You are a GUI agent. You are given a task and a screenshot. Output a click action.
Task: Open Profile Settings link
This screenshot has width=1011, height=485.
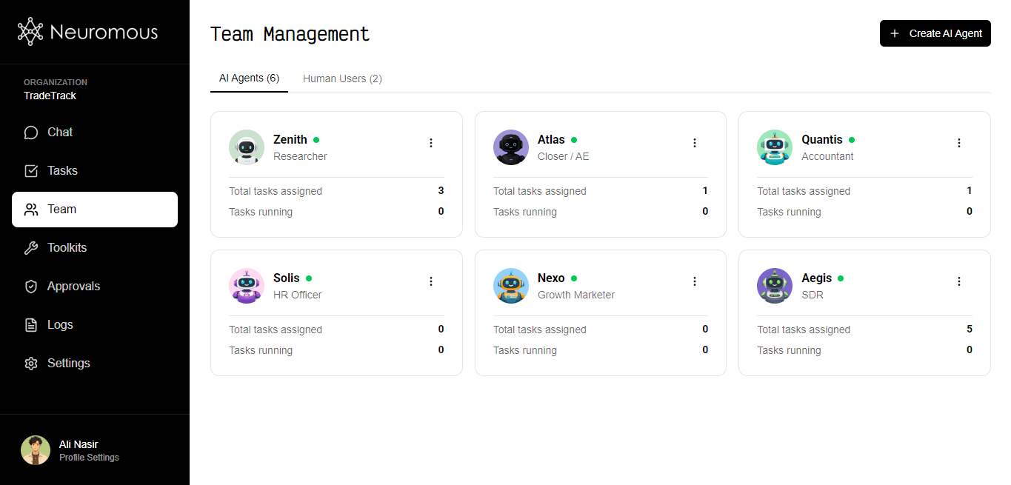(89, 458)
